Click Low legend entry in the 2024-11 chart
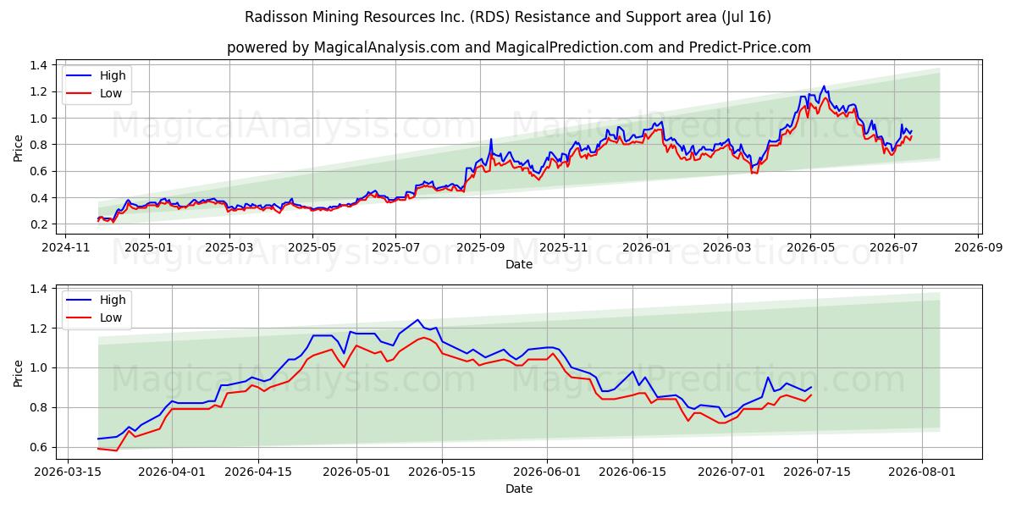 [94, 93]
